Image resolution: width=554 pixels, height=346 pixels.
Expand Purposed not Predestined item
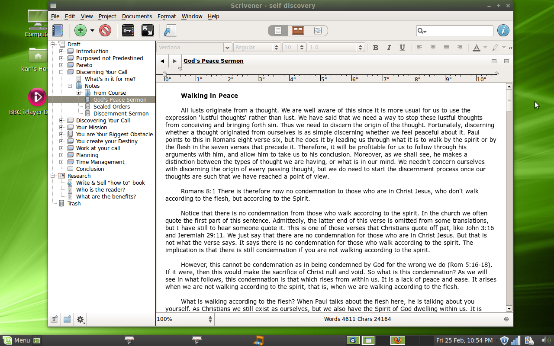click(x=61, y=58)
